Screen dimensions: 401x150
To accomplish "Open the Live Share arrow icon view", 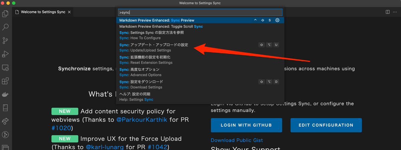I will pyautogui.click(x=5, y=121).
